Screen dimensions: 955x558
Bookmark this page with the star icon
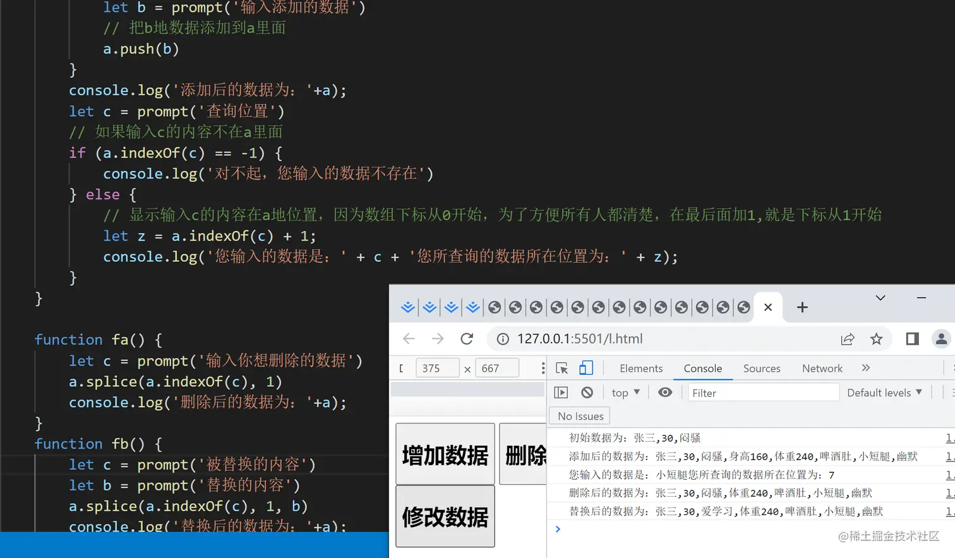click(877, 339)
